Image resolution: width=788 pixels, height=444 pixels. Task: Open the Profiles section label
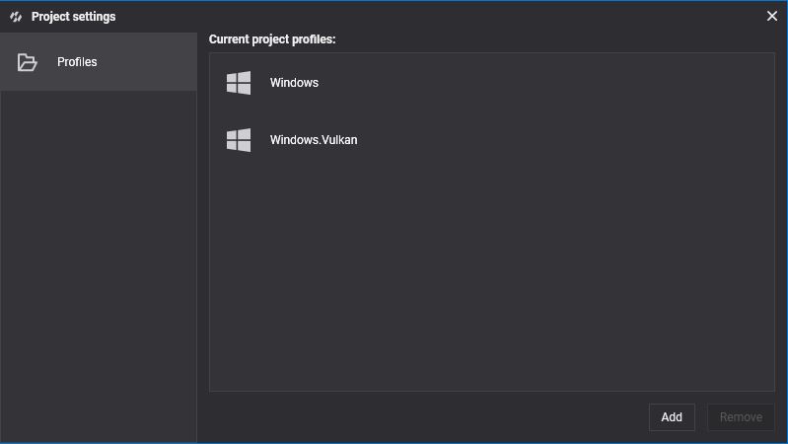point(77,62)
